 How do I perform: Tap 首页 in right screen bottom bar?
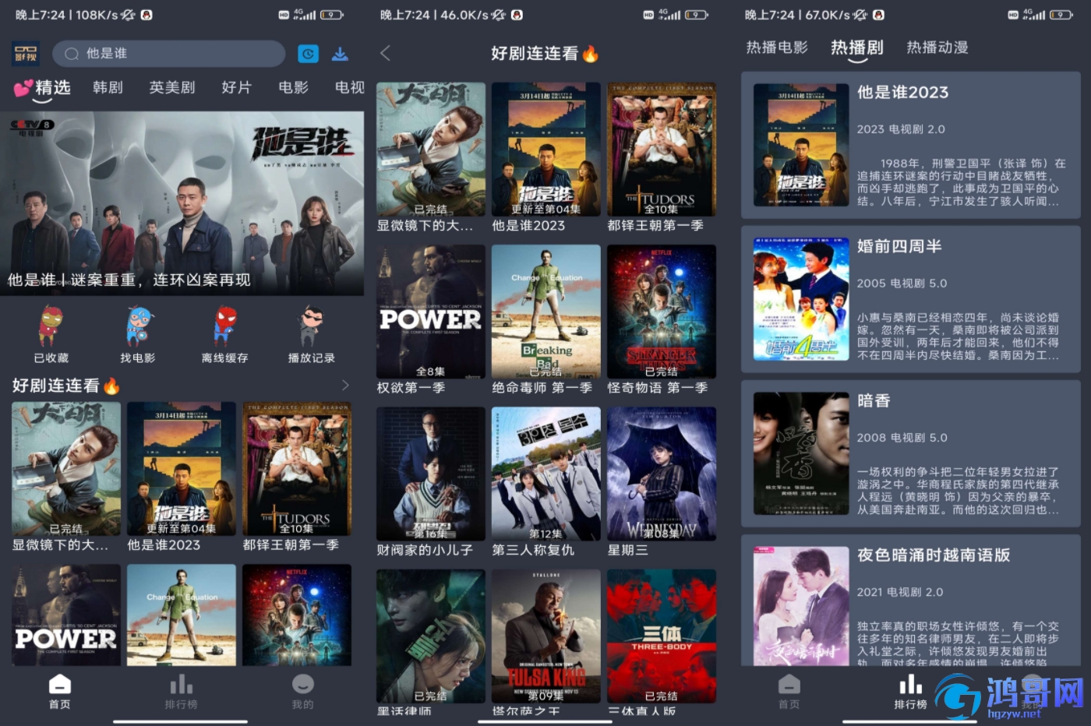coord(789,692)
